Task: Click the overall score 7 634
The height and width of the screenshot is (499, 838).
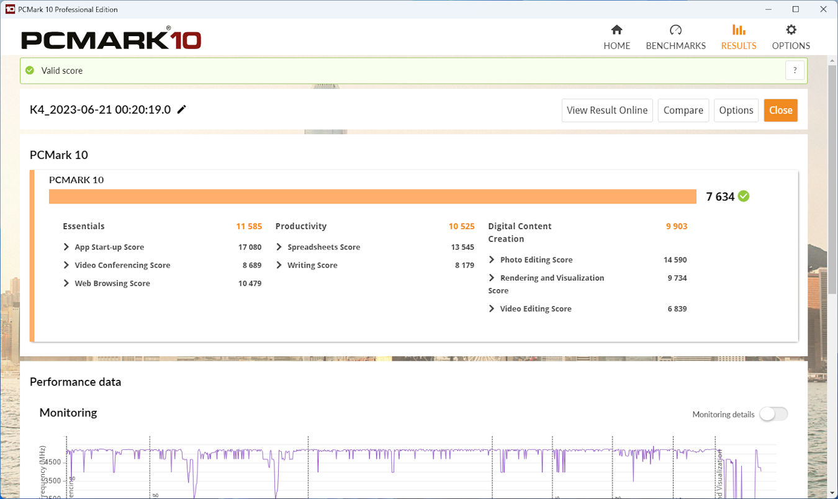Action: tap(720, 197)
